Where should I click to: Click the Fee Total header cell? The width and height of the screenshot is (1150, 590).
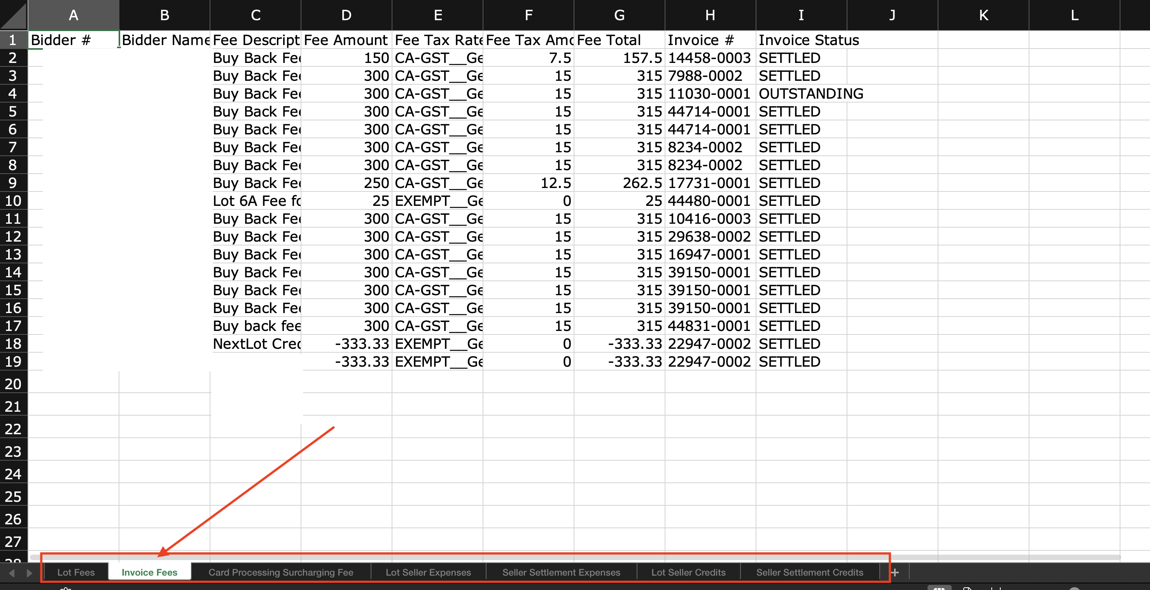point(619,40)
